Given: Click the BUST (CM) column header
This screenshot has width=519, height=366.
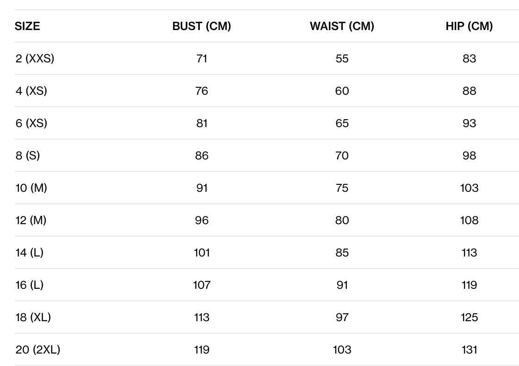Looking at the screenshot, I should 201,26.
